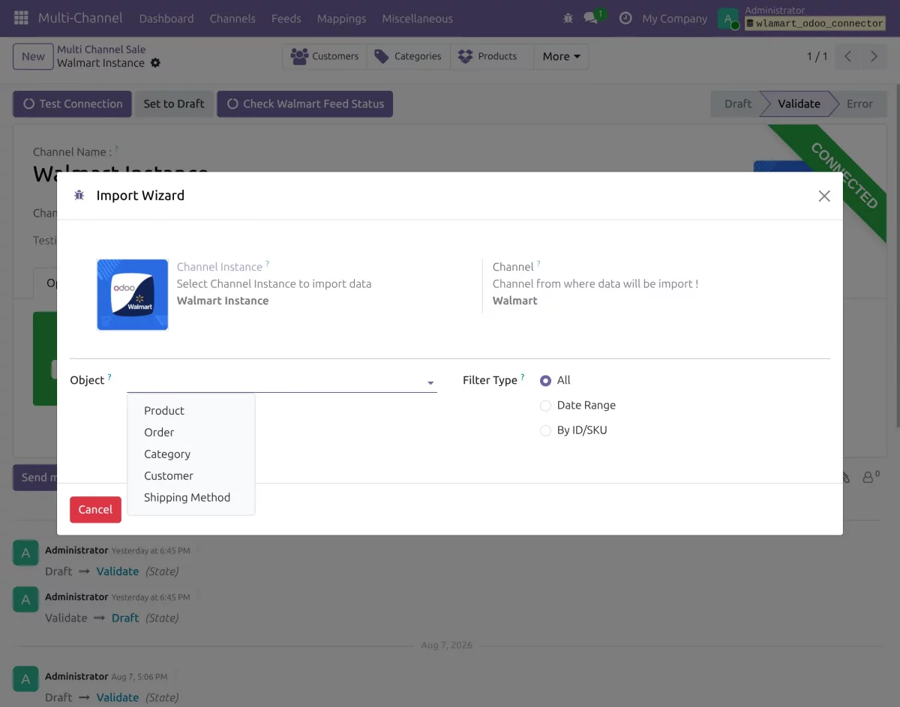Click Walmart Instance value under Channel Instance

(x=223, y=301)
